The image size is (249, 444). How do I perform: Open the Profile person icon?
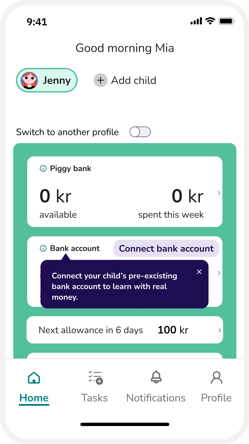(216, 378)
